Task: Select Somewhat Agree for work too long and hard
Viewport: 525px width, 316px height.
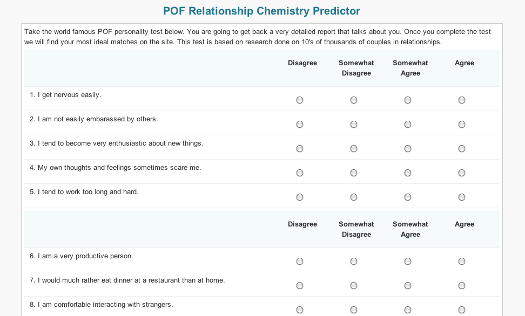Action: tap(407, 197)
